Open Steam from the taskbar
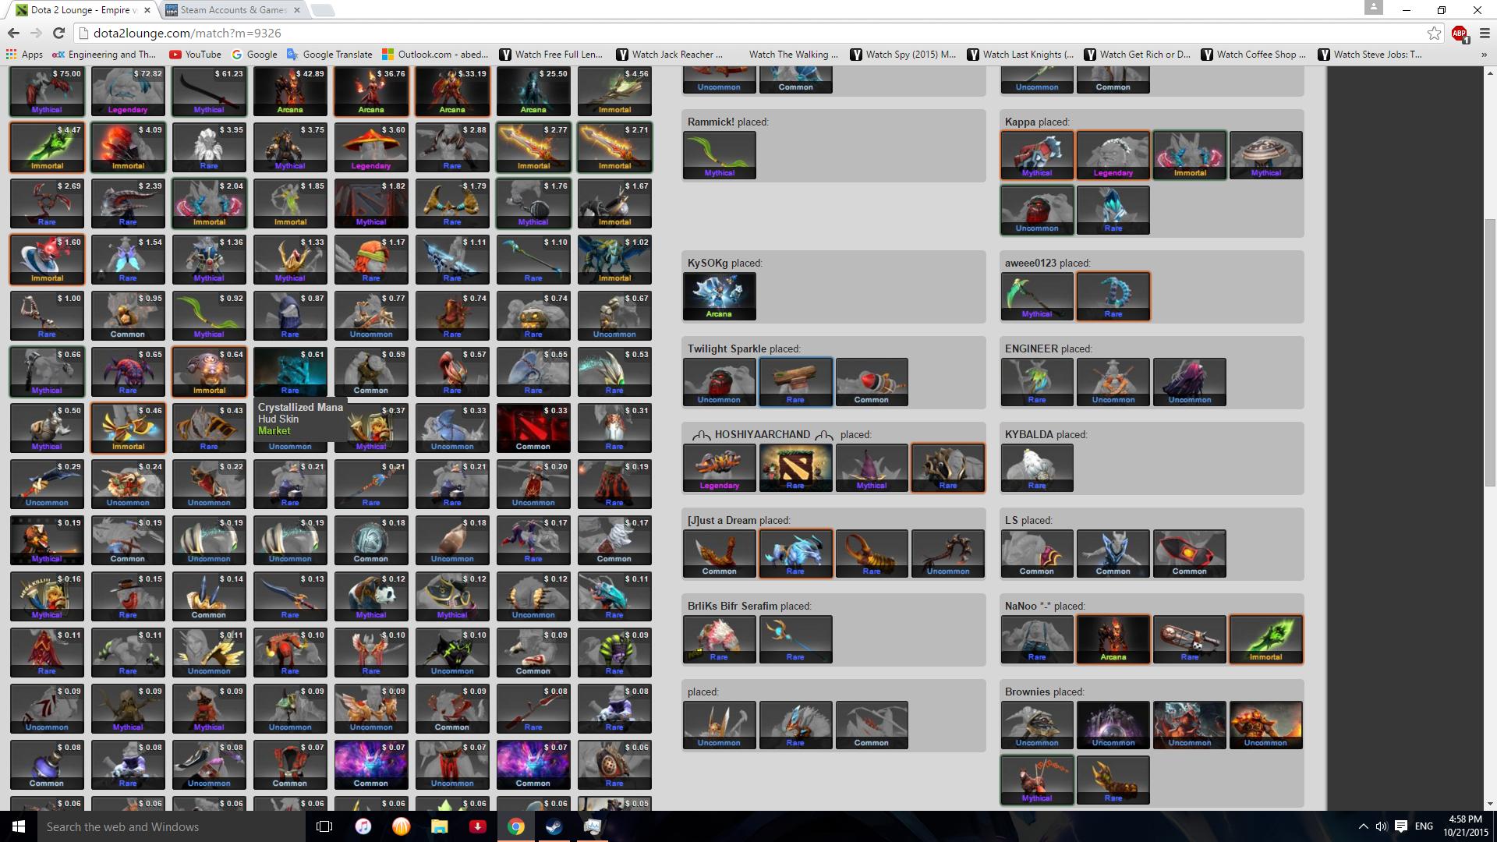This screenshot has height=842, width=1497. click(554, 826)
